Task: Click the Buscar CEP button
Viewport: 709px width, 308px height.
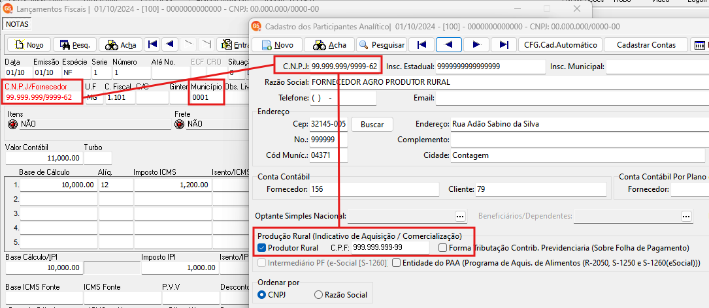Action: pos(372,124)
